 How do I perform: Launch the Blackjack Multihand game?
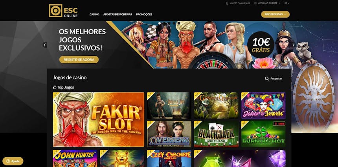pos(216,134)
